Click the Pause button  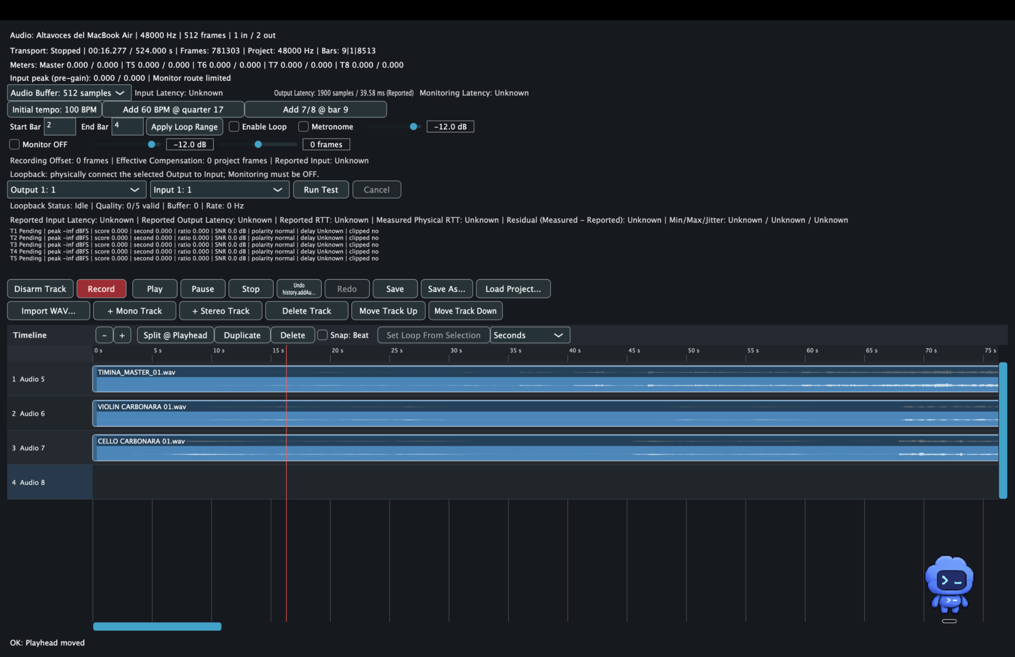[203, 289]
